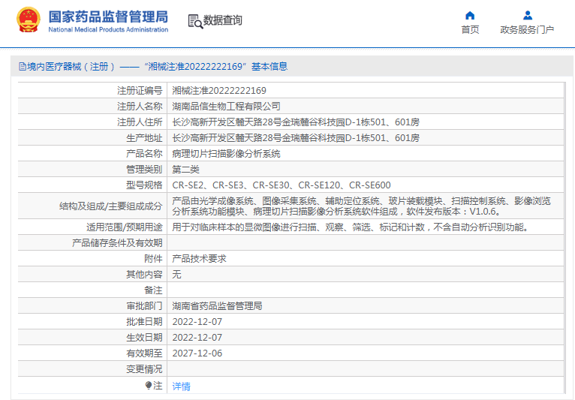Click the 生产地址 address value
The width and height of the screenshot is (575, 400).
[x=296, y=138]
